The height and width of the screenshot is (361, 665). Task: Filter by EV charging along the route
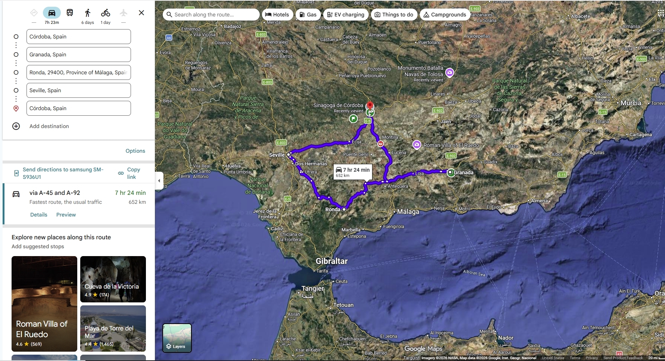pos(346,15)
